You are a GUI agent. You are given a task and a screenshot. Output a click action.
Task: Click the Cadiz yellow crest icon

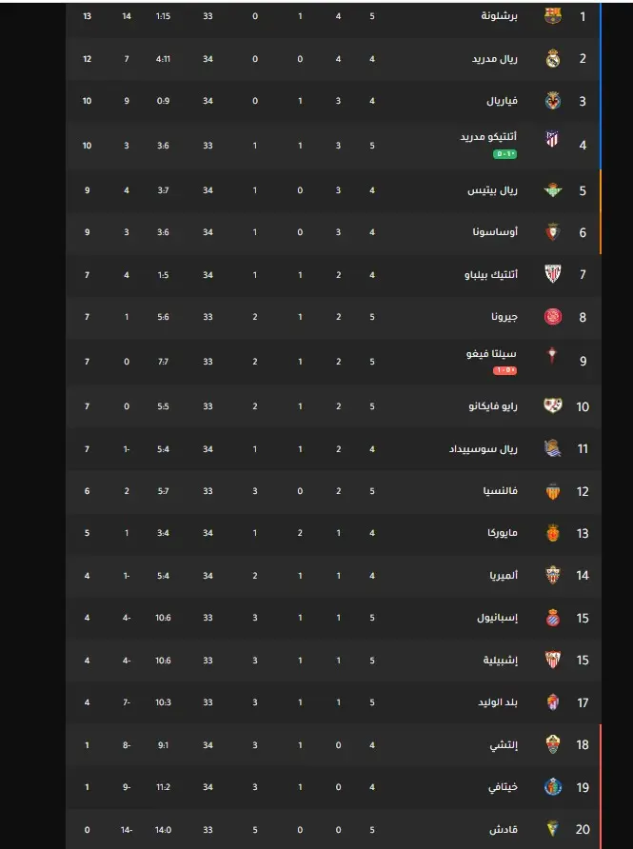click(553, 829)
